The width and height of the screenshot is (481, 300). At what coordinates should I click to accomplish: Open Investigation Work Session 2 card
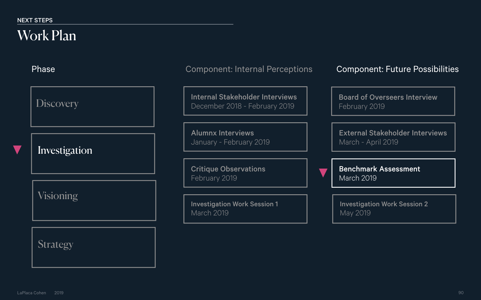click(394, 209)
